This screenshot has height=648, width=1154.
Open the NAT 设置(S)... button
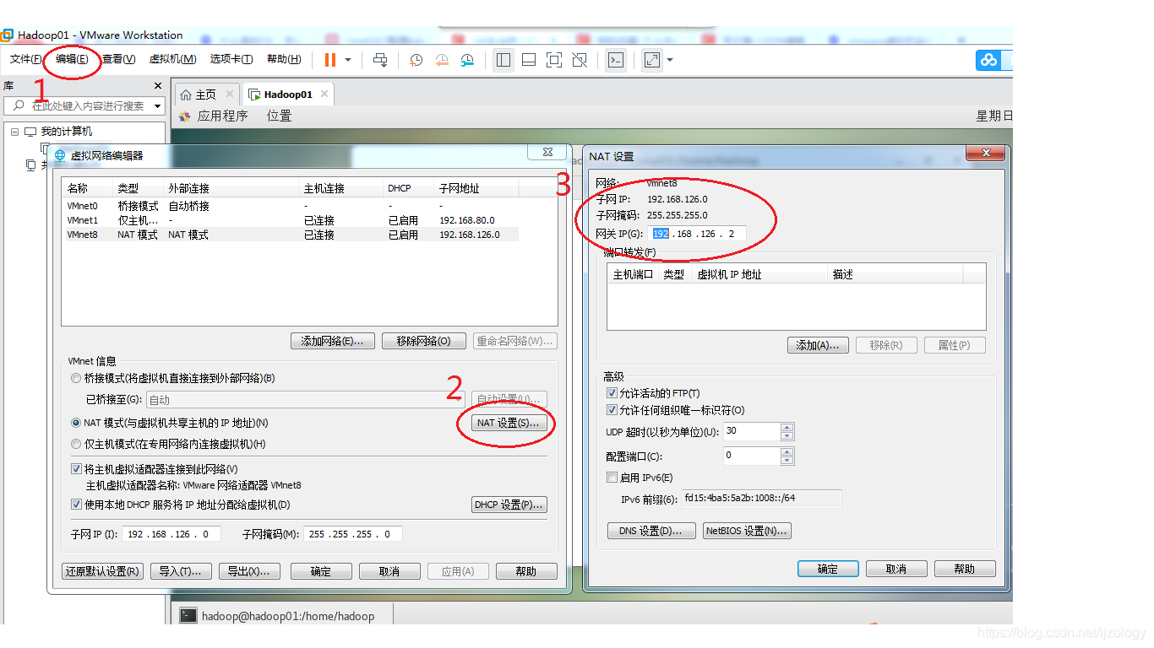[509, 423]
